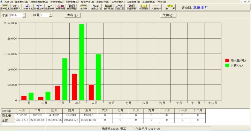Decrease the 年度 year spinner
This screenshot has height=131, width=251.
24,16
